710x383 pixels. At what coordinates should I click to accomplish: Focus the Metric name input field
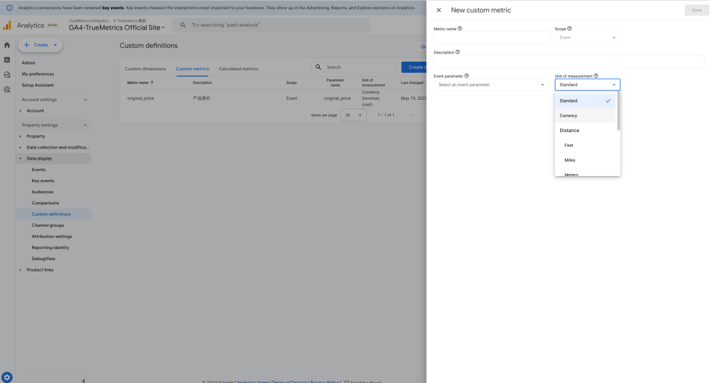492,37
